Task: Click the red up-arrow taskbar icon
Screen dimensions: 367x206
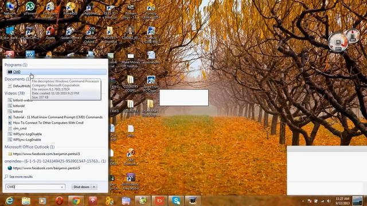Action: [x=93, y=201]
